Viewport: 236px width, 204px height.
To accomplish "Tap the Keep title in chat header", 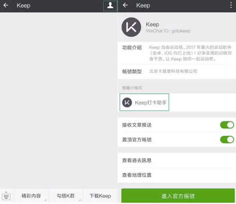I will coord(23,6).
